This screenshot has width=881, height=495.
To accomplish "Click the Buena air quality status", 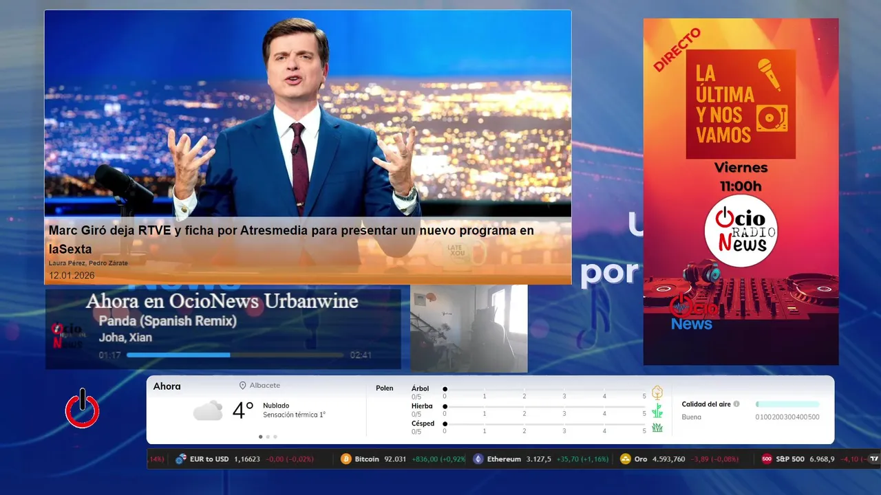I will click(691, 417).
